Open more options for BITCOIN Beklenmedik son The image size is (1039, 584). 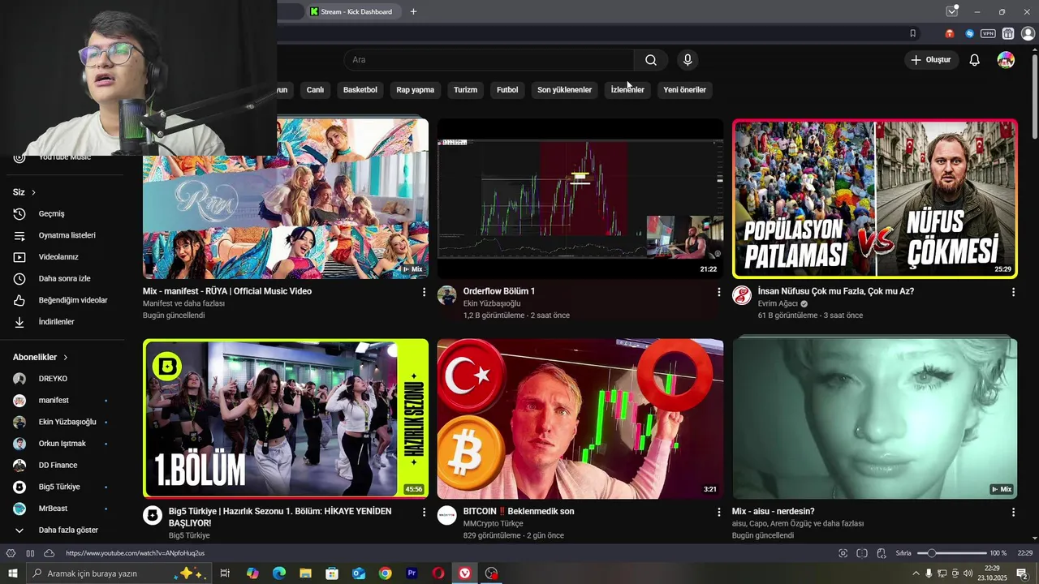point(718,513)
